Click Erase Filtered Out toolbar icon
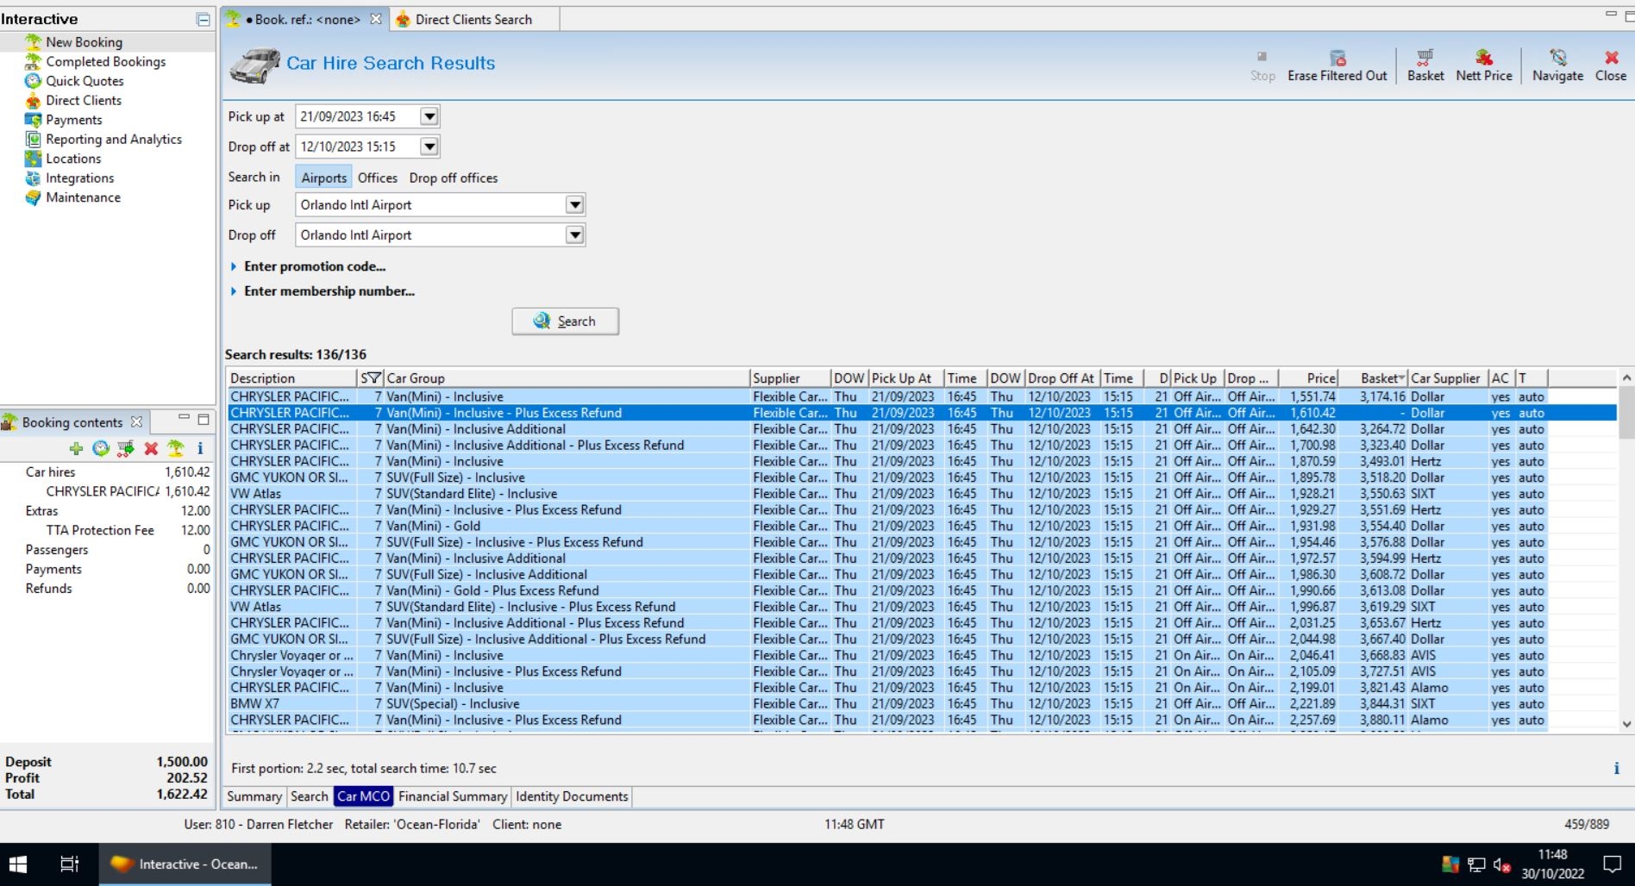The width and height of the screenshot is (1635, 886). pyautogui.click(x=1337, y=65)
